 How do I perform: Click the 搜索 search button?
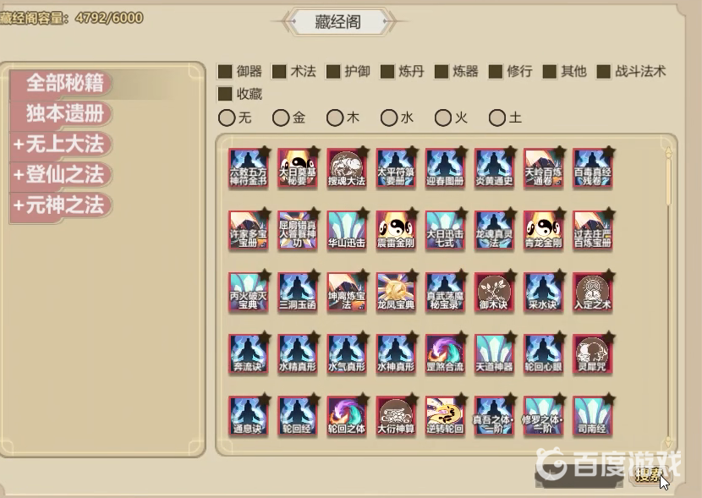650,474
